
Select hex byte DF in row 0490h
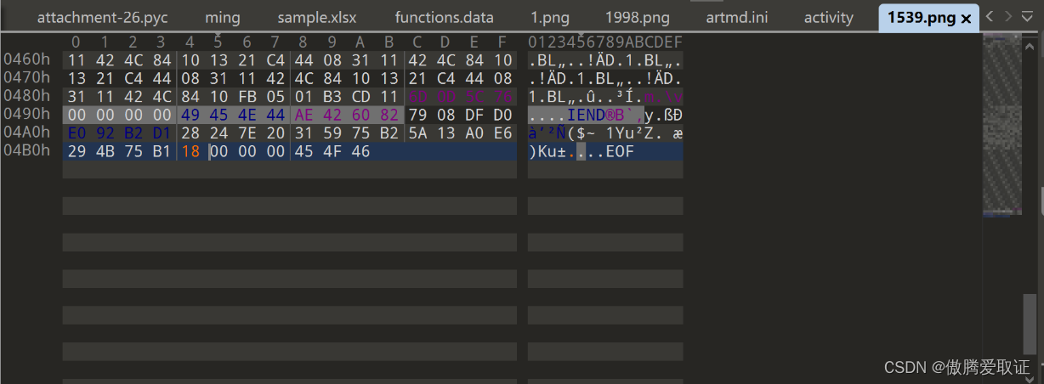pyautogui.click(x=475, y=115)
